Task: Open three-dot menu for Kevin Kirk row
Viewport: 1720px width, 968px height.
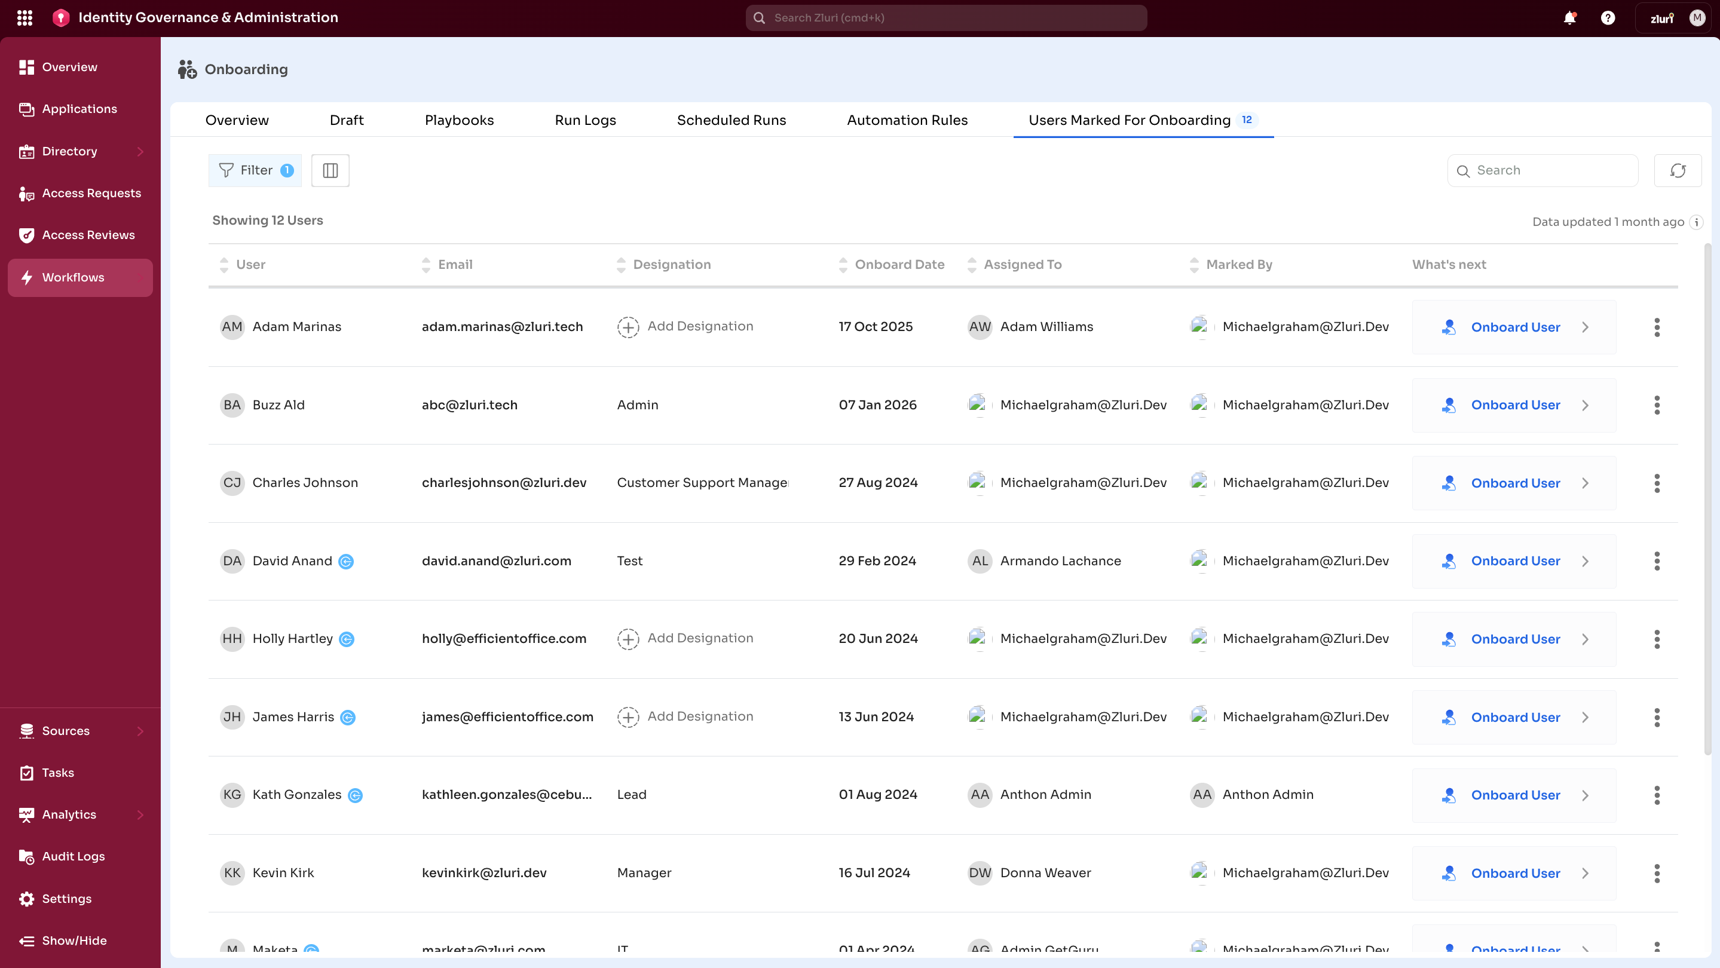Action: 1657,873
